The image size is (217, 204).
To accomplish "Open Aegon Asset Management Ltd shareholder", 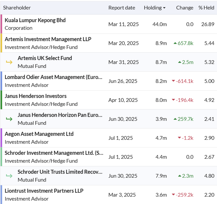I will click(x=39, y=134).
